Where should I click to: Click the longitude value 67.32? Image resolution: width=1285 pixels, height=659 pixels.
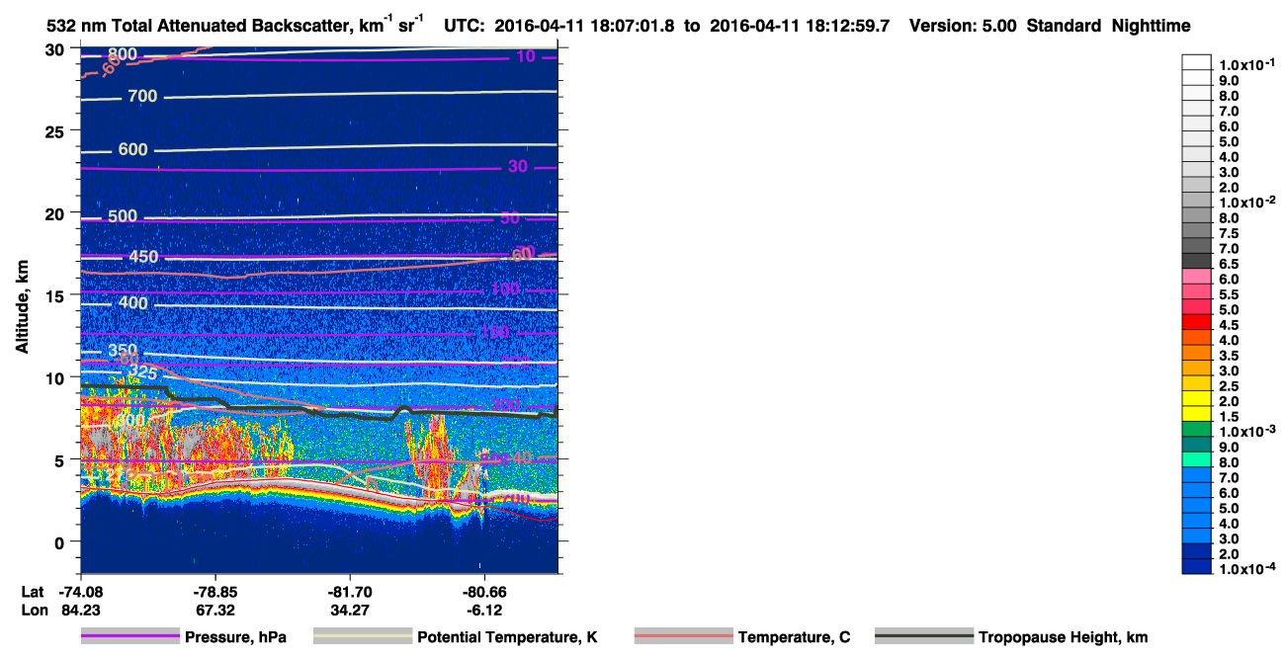click(x=214, y=610)
